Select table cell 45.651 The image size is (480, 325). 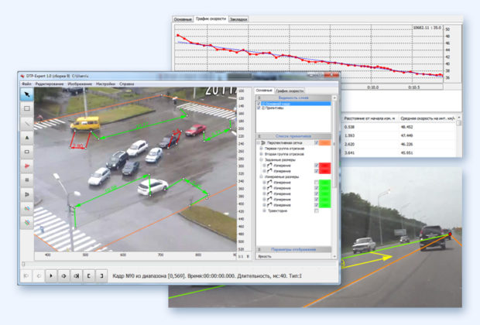pos(406,152)
